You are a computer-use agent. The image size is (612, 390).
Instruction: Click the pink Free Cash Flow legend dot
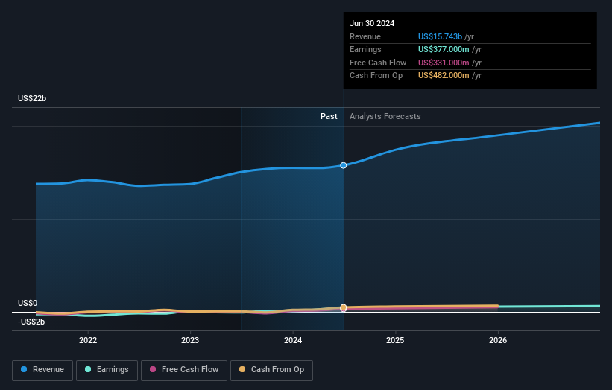[x=153, y=369]
